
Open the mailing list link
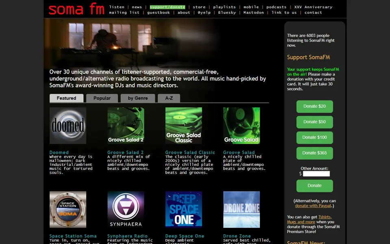point(124,13)
